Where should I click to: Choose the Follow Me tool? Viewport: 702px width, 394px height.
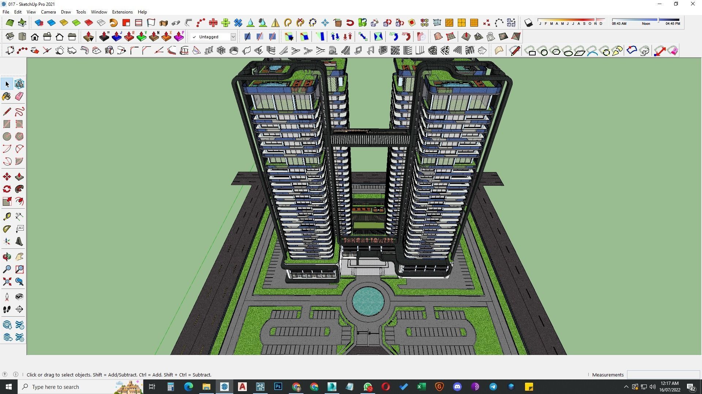(19, 189)
